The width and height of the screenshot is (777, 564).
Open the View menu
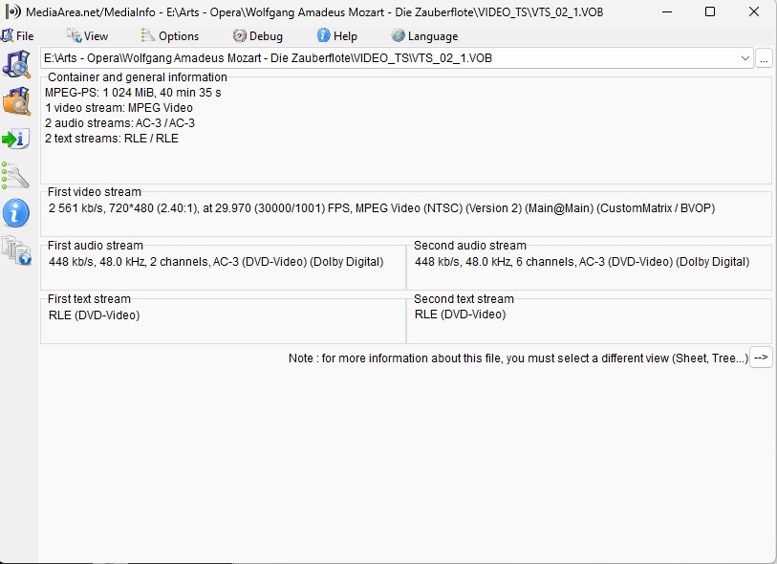(88, 35)
